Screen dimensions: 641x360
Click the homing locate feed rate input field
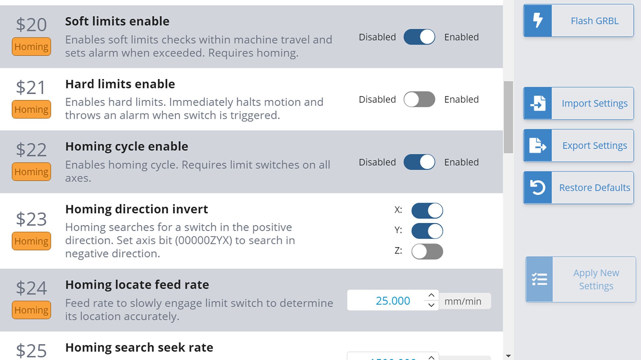coord(387,301)
